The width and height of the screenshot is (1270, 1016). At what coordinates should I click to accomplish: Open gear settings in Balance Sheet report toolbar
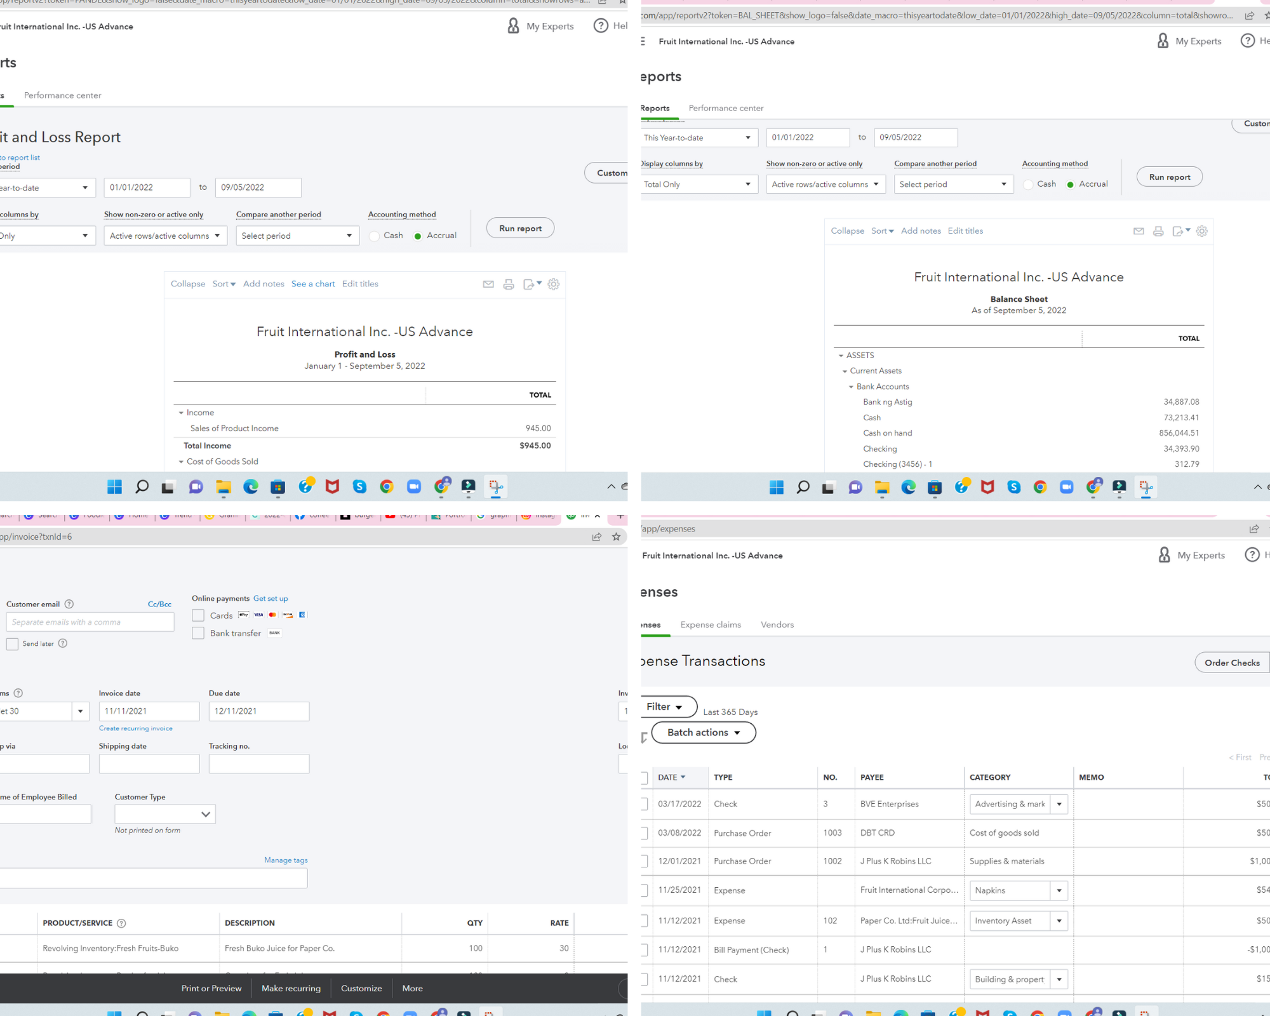[1201, 231]
